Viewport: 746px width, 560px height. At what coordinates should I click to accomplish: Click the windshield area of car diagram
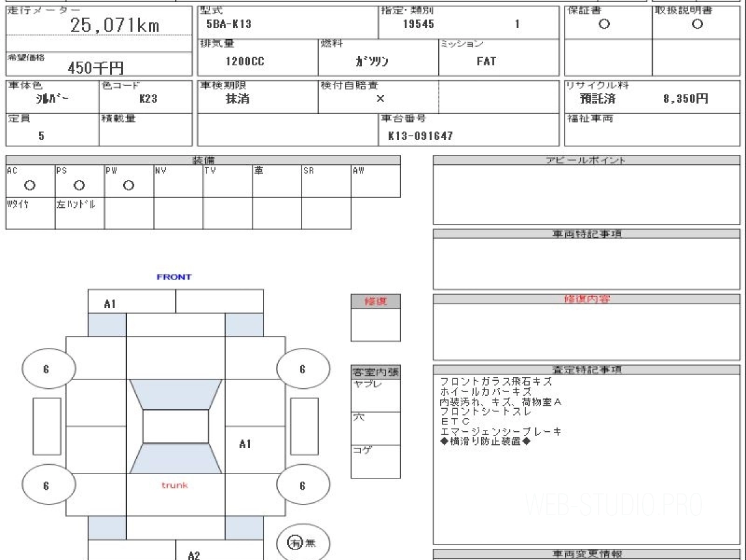pyautogui.click(x=175, y=394)
